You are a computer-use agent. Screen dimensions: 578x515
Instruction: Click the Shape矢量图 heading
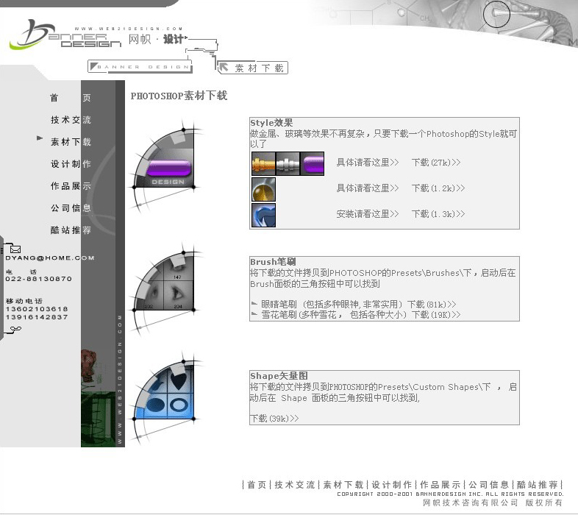(x=279, y=376)
